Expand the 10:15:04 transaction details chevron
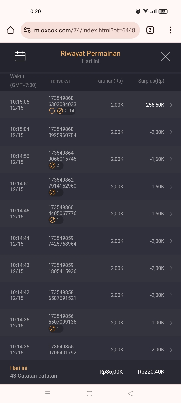This screenshot has width=181, height=403. [x=171, y=132]
